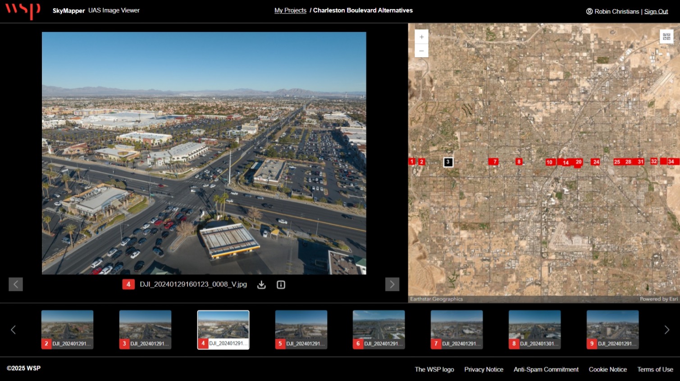This screenshot has height=381, width=680.
Task: Select map marker number 7
Action: click(x=494, y=162)
